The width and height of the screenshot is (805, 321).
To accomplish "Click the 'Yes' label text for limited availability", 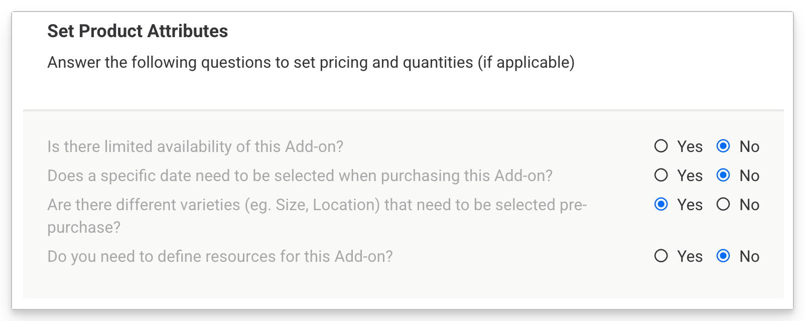I will click(690, 146).
